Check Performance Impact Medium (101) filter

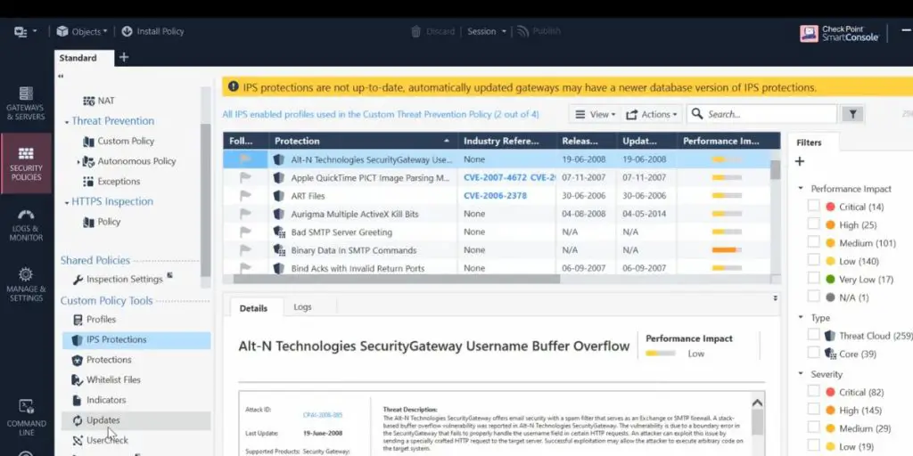pyautogui.click(x=813, y=242)
